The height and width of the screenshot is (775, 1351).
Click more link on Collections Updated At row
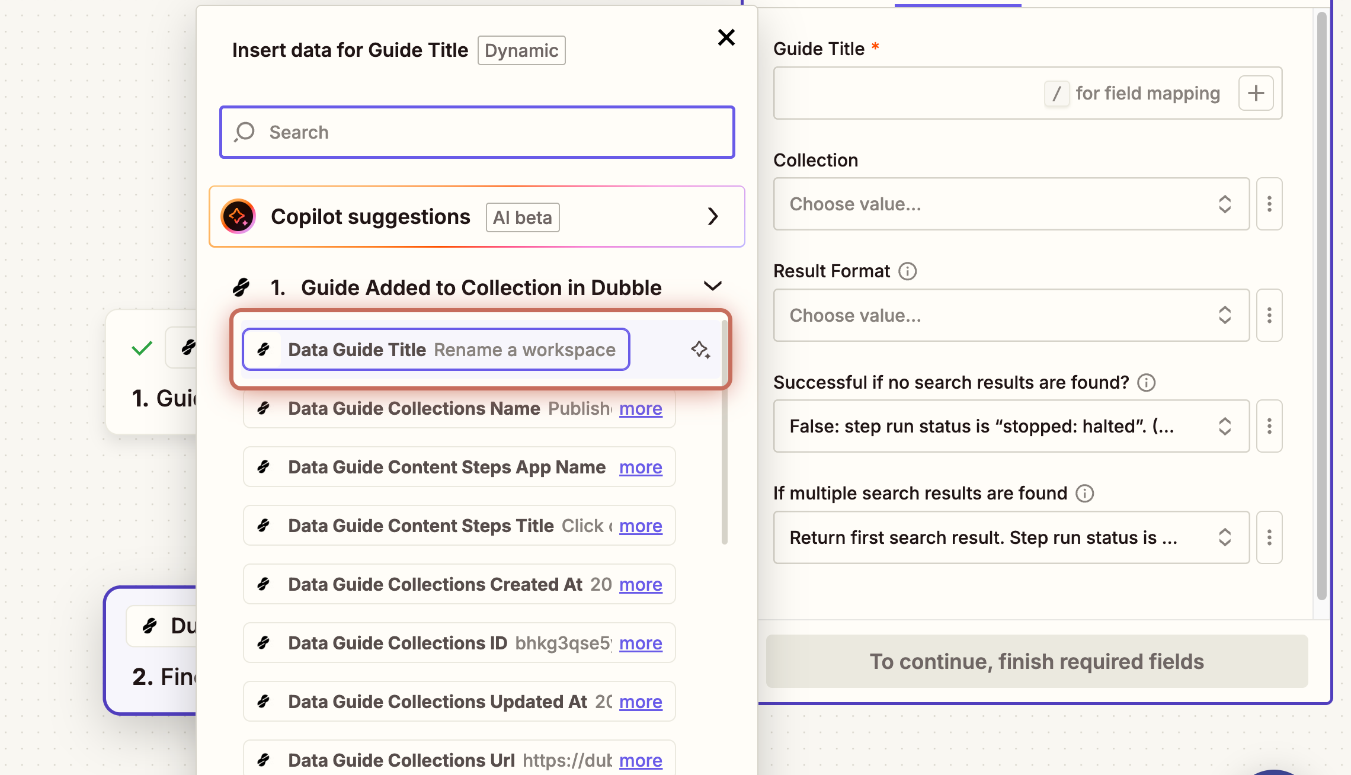641,702
